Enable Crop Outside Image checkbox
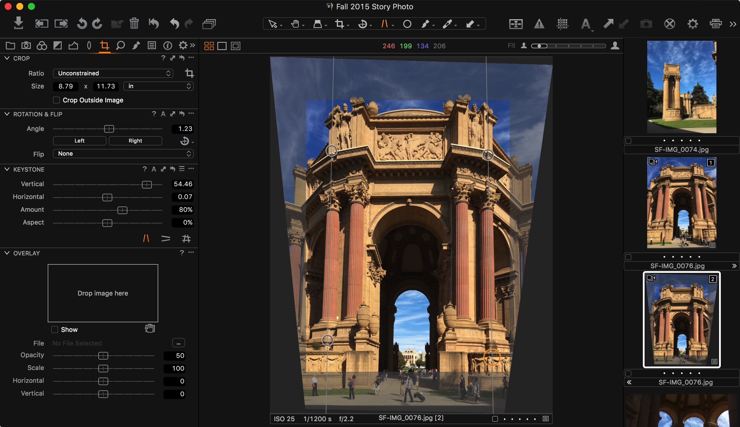The width and height of the screenshot is (740, 427). tap(56, 100)
